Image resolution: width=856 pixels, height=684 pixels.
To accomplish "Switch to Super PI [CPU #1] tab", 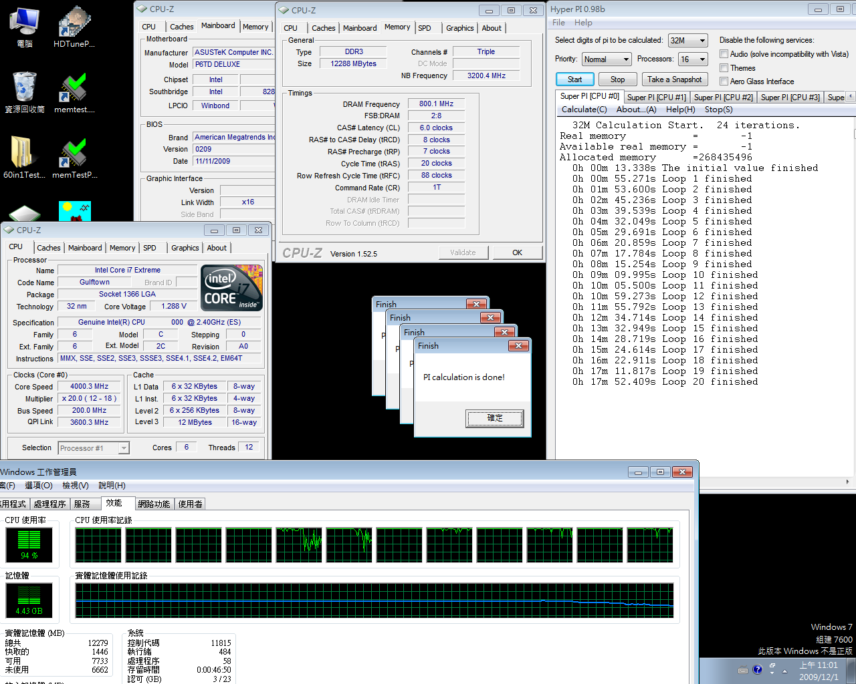I will coord(656,98).
